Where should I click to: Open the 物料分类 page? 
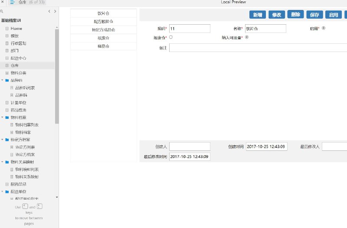tap(18, 73)
